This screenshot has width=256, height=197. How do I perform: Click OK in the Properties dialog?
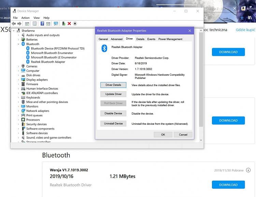tap(163, 135)
